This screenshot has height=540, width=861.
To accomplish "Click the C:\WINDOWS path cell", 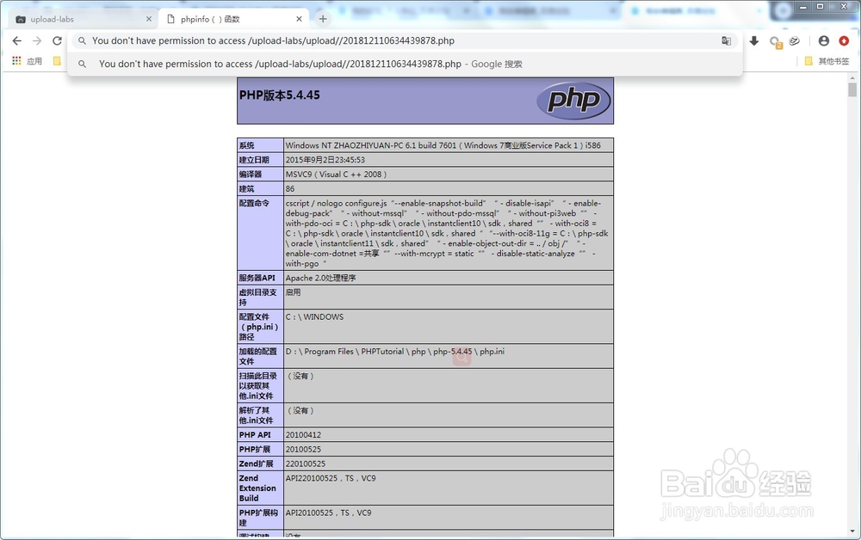I will [448, 326].
